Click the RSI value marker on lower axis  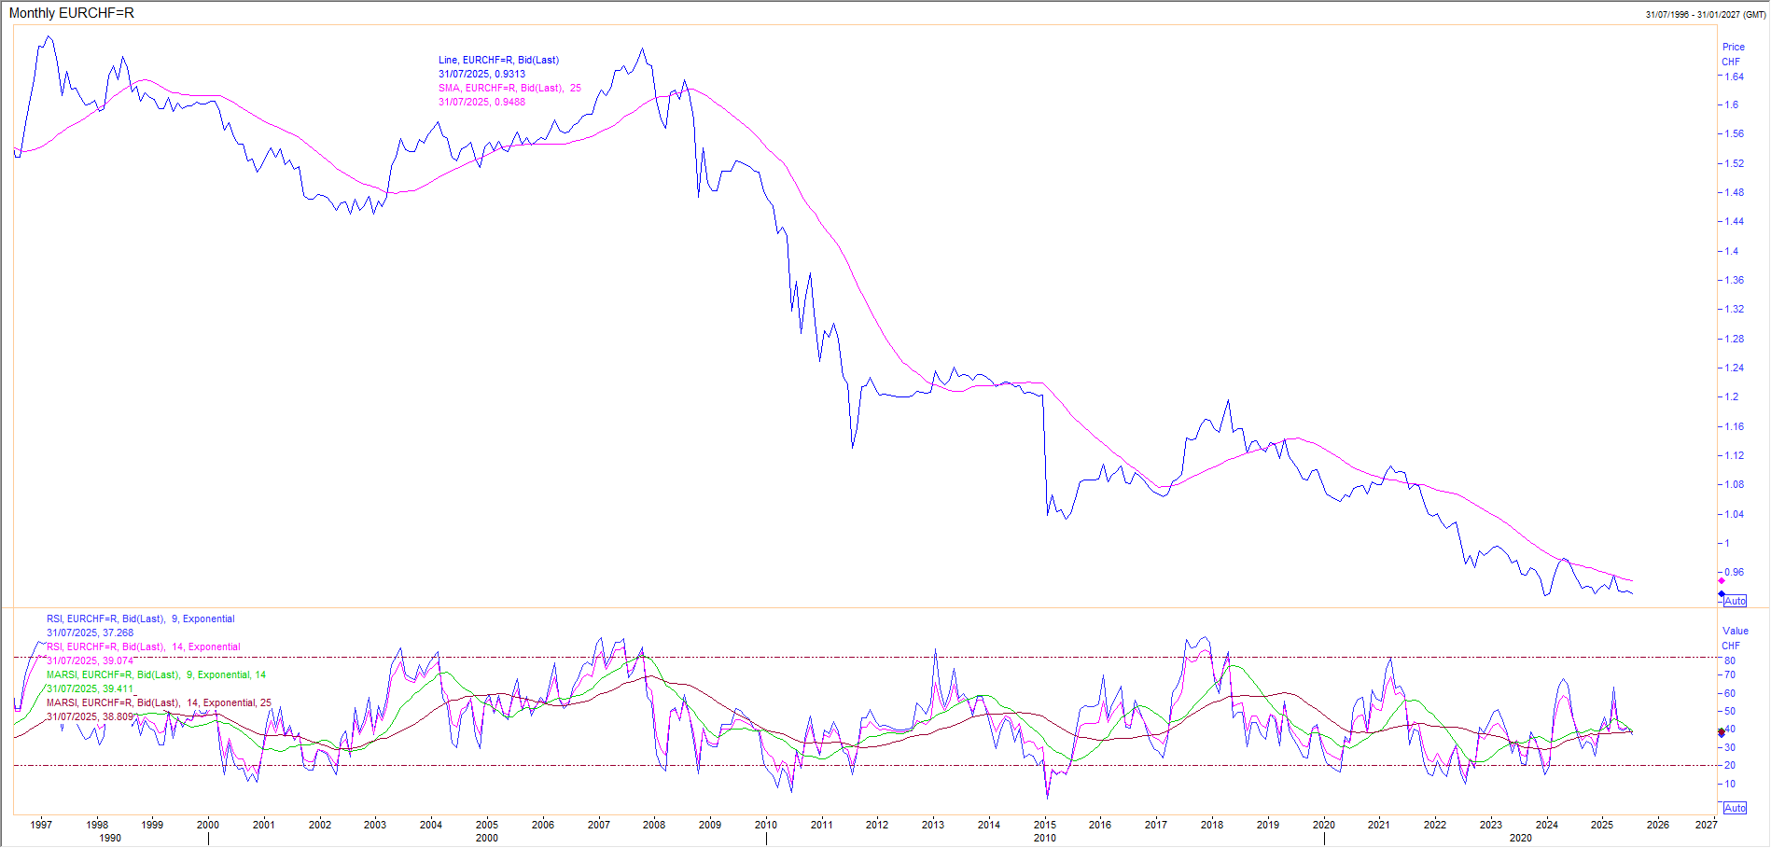coord(1722,732)
